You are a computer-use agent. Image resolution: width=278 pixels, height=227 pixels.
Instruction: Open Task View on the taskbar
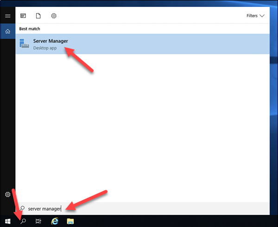click(x=38, y=221)
